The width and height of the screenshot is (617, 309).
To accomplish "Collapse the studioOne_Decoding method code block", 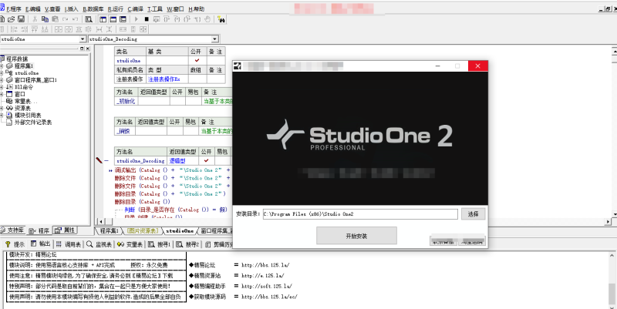I will click(106, 161).
